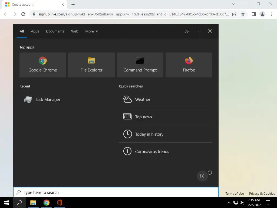The image size is (277, 208).
Task: Reload the Chrome page
Action: [x=23, y=14]
